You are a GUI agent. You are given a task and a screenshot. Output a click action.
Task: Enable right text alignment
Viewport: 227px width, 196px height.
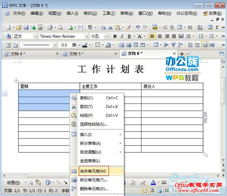tap(167, 36)
